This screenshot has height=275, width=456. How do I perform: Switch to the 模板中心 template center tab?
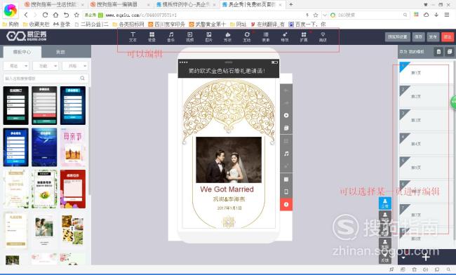(x=22, y=52)
